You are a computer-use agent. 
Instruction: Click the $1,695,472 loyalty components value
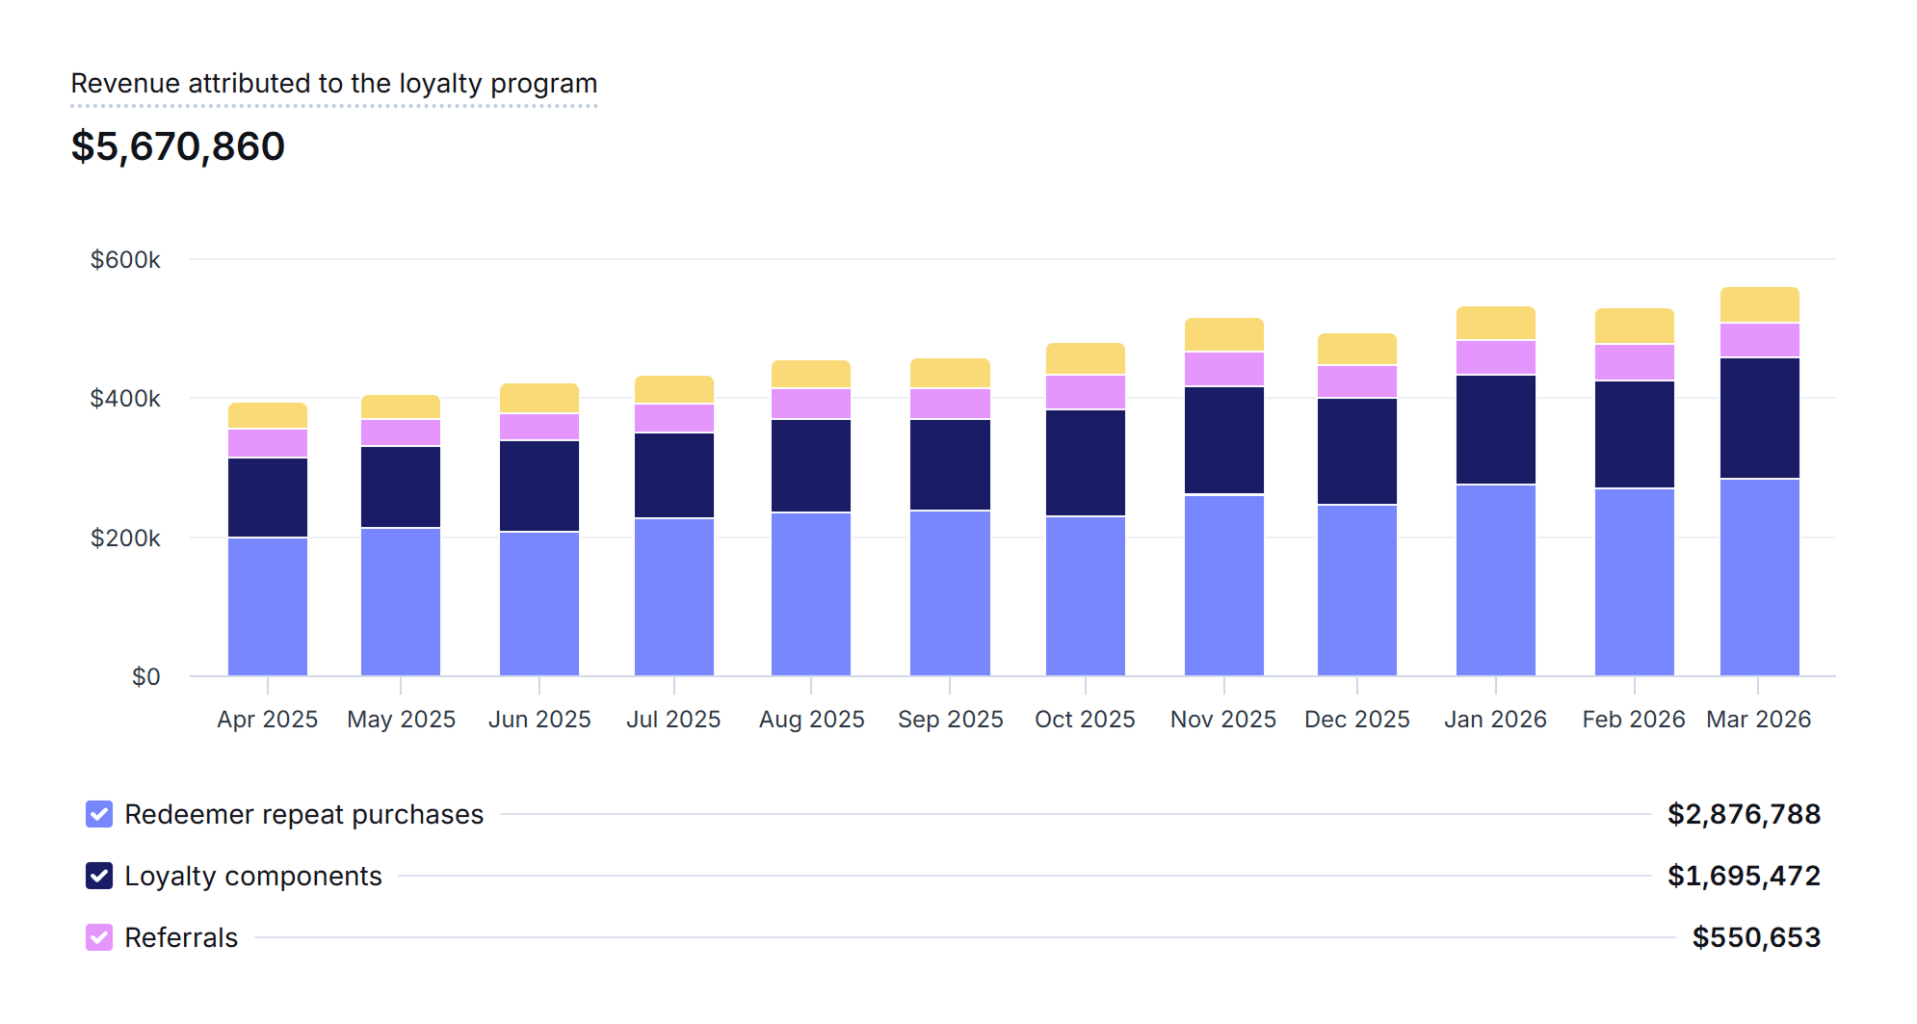click(x=1744, y=876)
